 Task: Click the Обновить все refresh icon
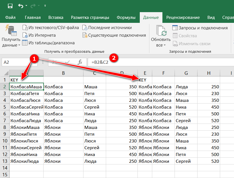pos(162,31)
